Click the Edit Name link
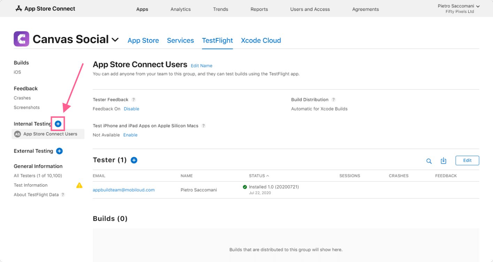This screenshot has height=262, width=493. coord(201,66)
